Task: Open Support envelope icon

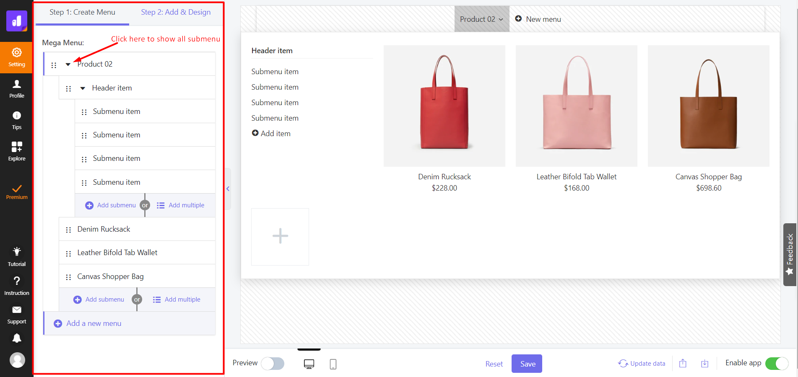Action: click(x=17, y=315)
